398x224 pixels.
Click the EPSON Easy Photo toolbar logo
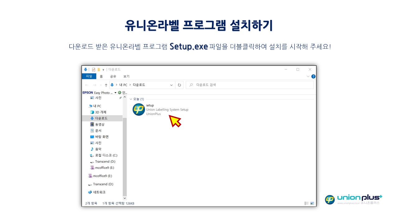[88, 93]
